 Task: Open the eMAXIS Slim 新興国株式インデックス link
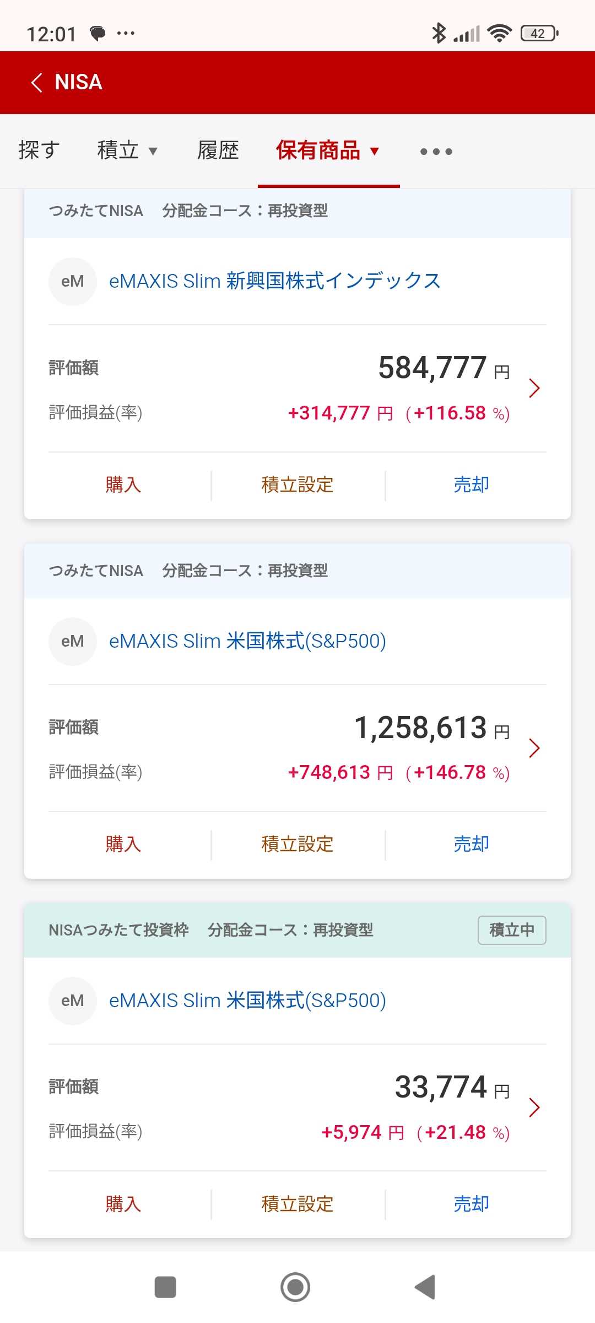(x=275, y=281)
